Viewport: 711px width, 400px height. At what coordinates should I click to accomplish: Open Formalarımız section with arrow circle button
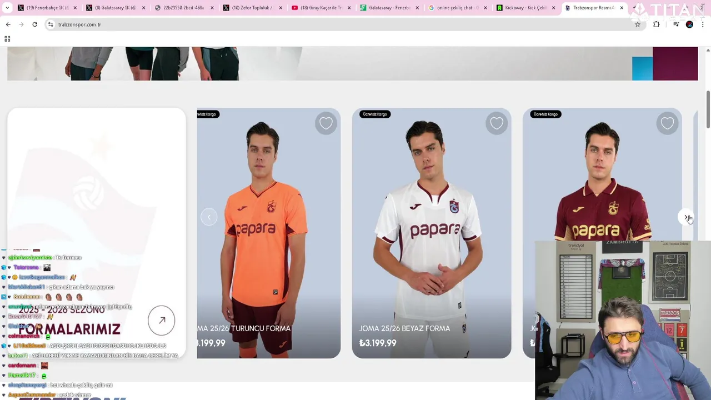(x=162, y=321)
